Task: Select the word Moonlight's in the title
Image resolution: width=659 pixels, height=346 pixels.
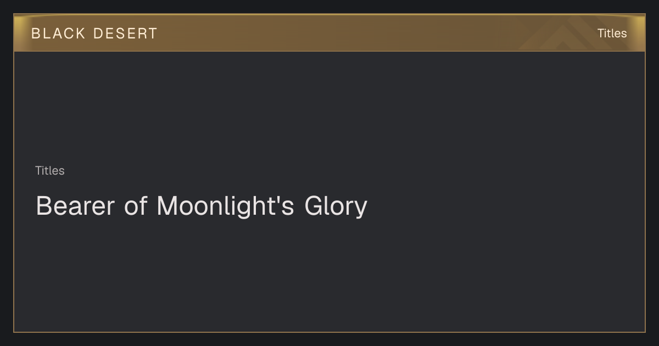Action: (x=226, y=207)
